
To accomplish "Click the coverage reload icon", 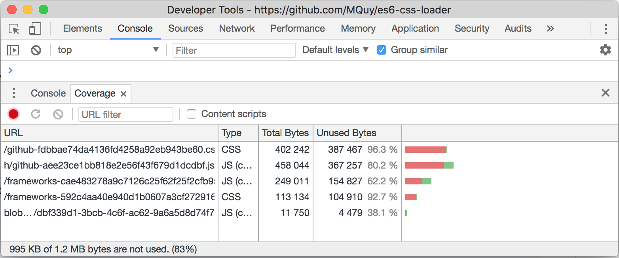I will tap(36, 114).
